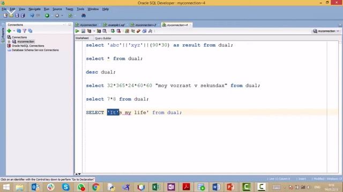The height and width of the screenshot is (192, 343).
Task: Click the SQL History icon
Action: [144, 31]
